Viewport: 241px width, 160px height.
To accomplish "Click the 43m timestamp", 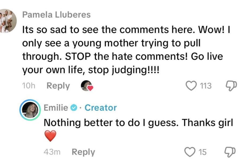I will click(52, 152).
